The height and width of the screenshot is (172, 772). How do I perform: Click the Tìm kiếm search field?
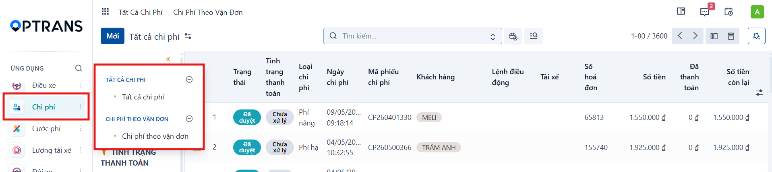click(x=413, y=36)
